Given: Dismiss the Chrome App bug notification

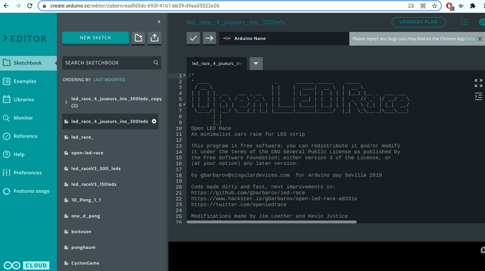Looking at the screenshot, I should [x=479, y=39].
